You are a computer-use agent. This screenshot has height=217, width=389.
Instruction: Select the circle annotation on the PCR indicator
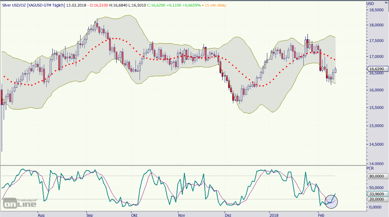[x=331, y=202]
